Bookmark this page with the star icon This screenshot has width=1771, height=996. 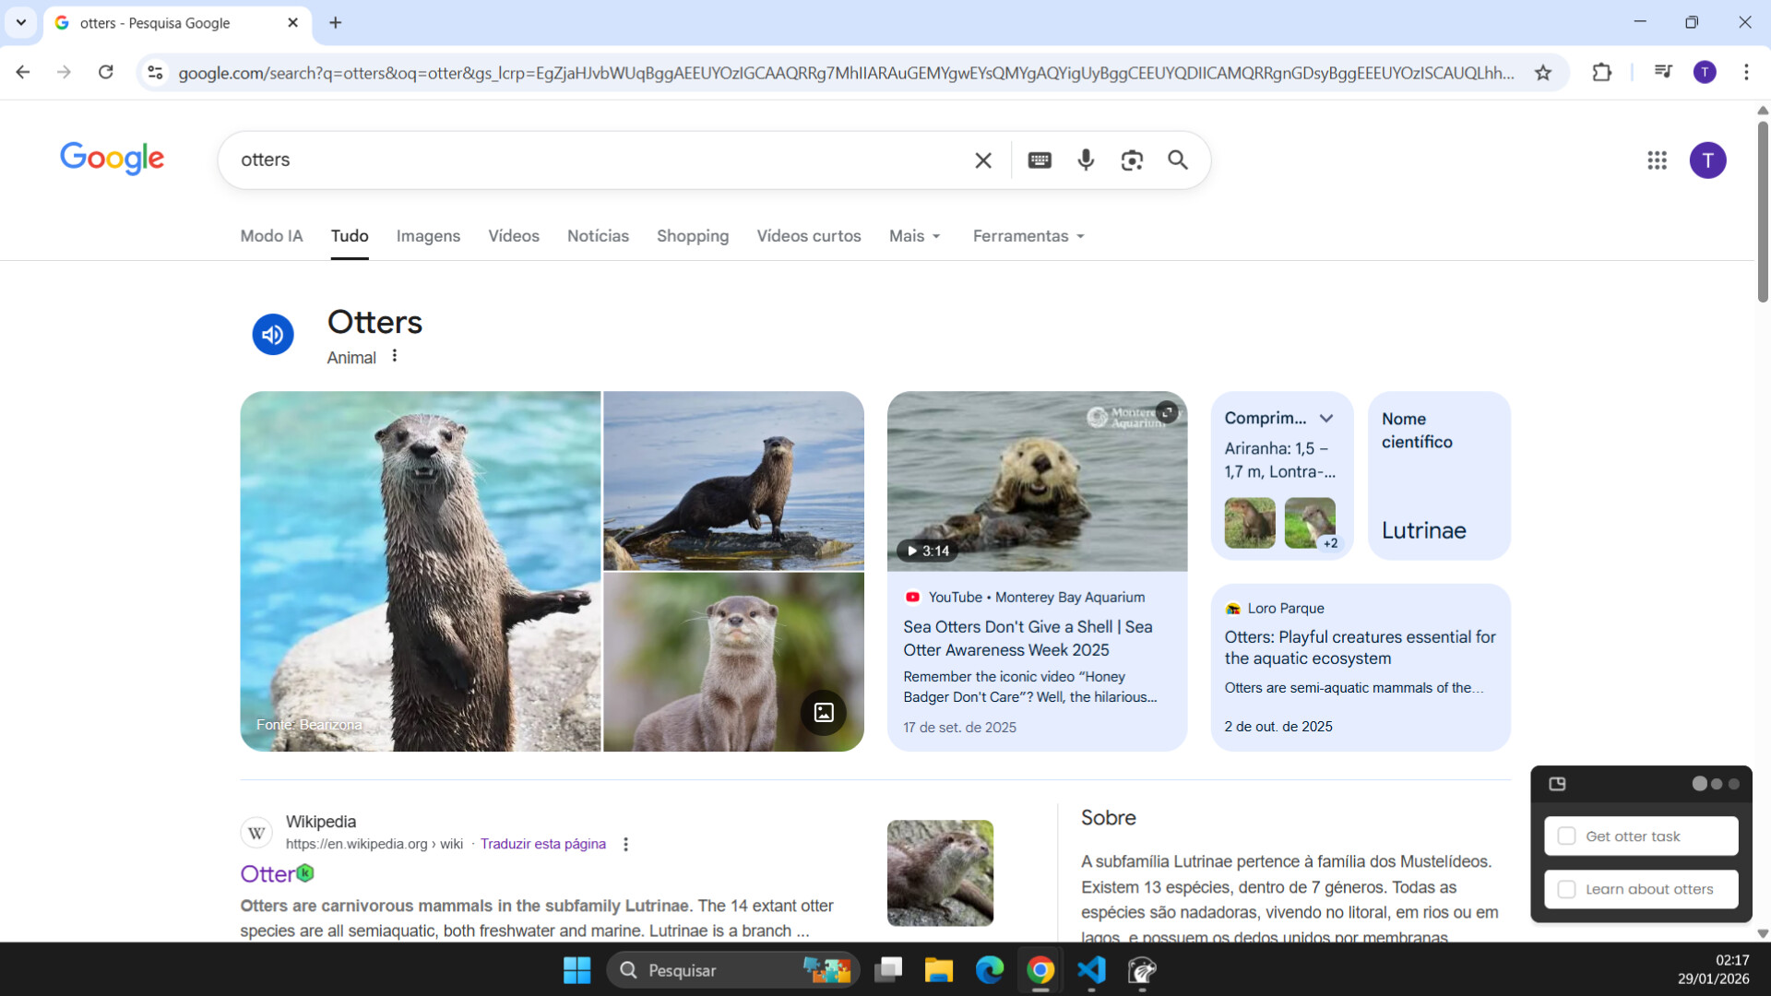pos(1543,72)
